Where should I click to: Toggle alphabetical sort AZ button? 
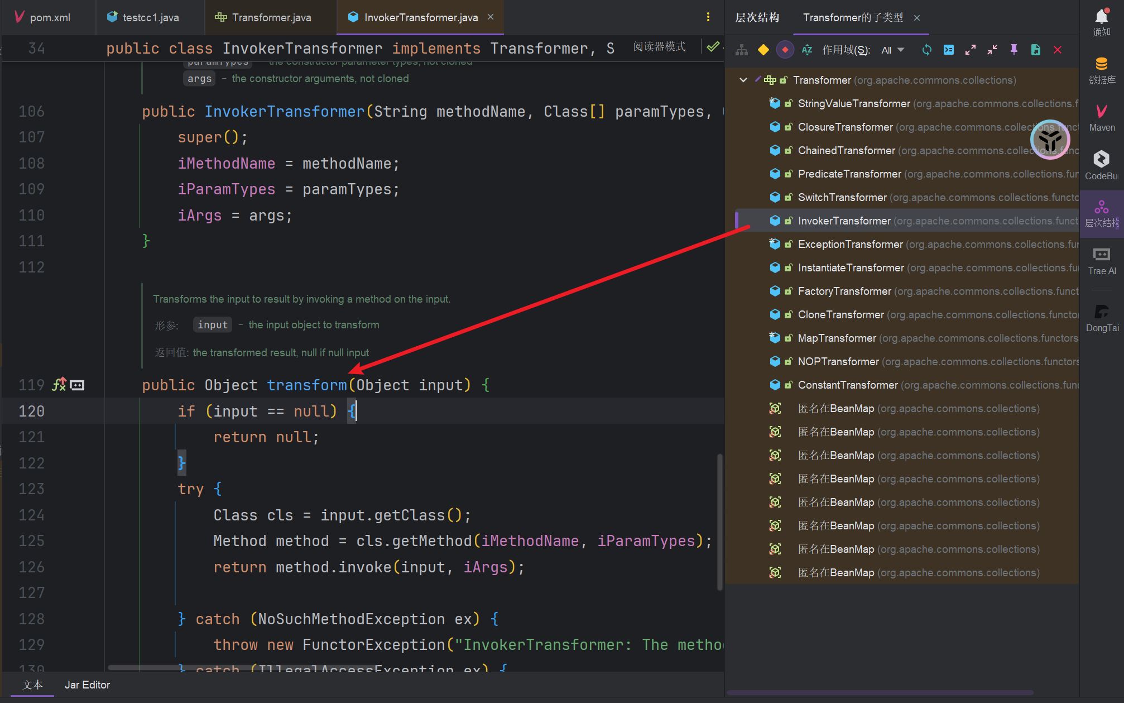point(807,50)
